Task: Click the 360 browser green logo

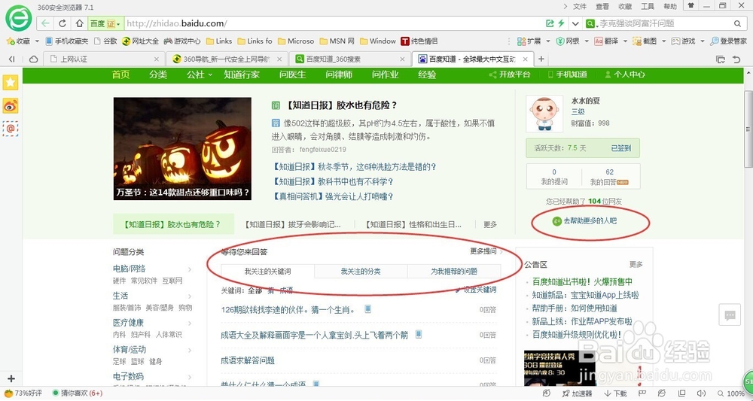Action: 18,18
